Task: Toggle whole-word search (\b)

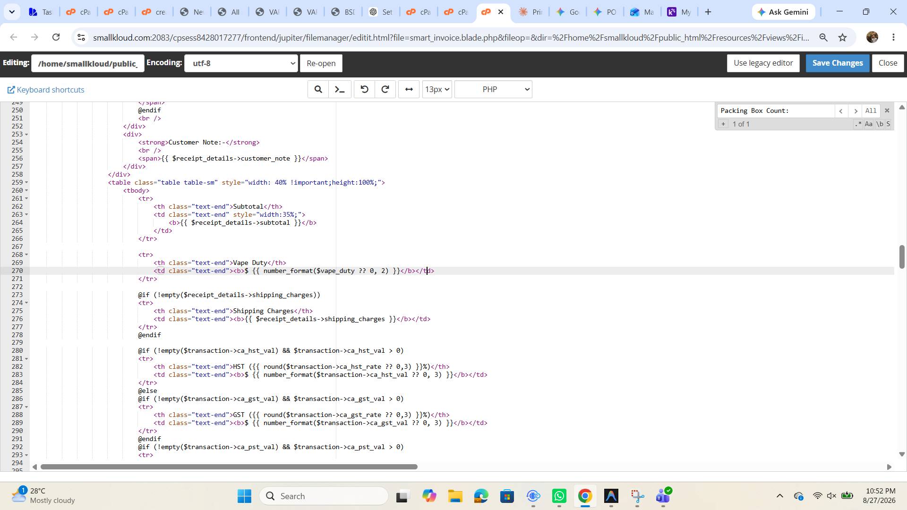Action: pyautogui.click(x=880, y=124)
